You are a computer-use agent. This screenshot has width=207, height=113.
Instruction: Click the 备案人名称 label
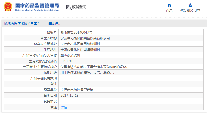tap(49, 38)
